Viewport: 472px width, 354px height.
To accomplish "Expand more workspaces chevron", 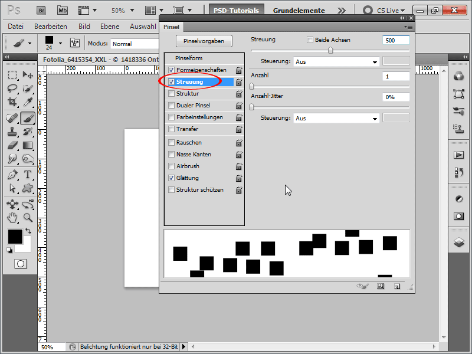I will [x=342, y=11].
